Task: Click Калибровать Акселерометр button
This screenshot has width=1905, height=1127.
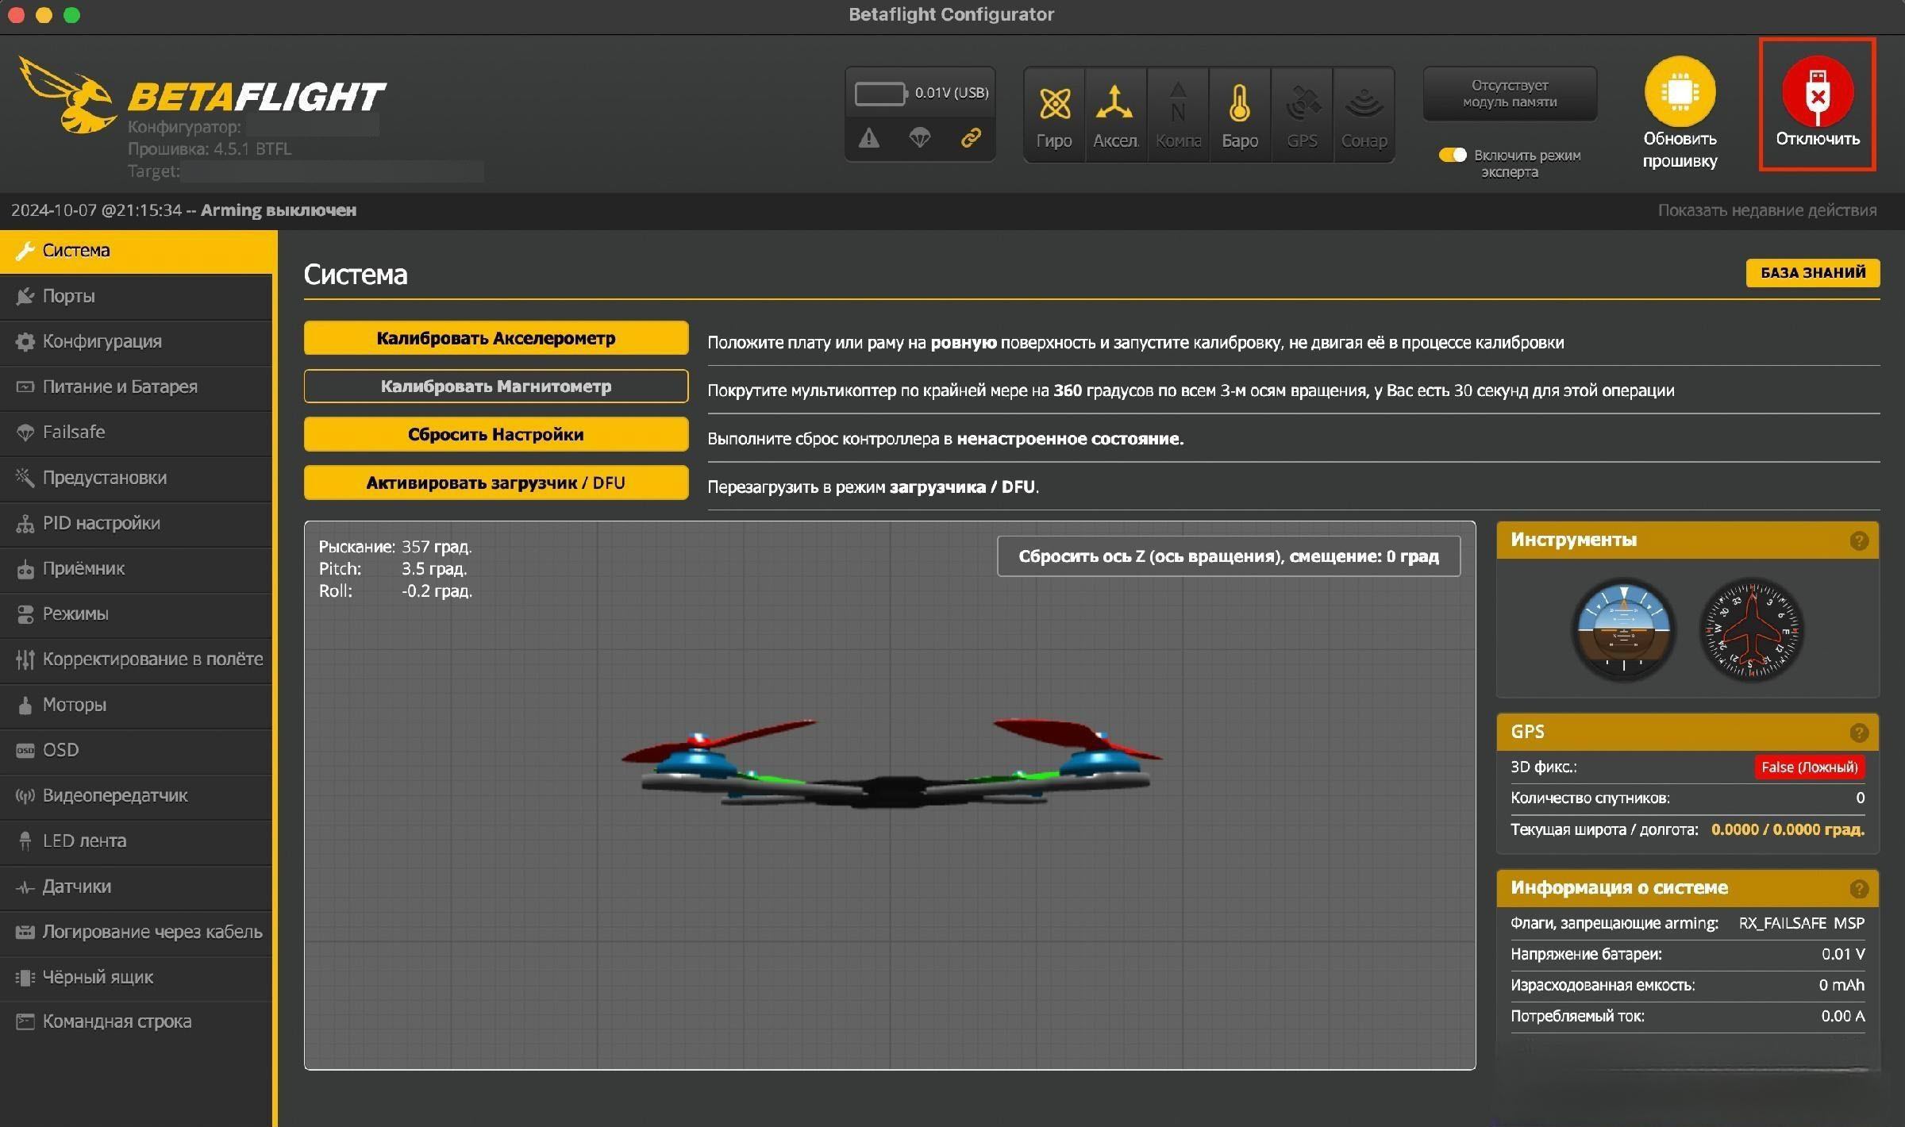Action: tap(496, 338)
